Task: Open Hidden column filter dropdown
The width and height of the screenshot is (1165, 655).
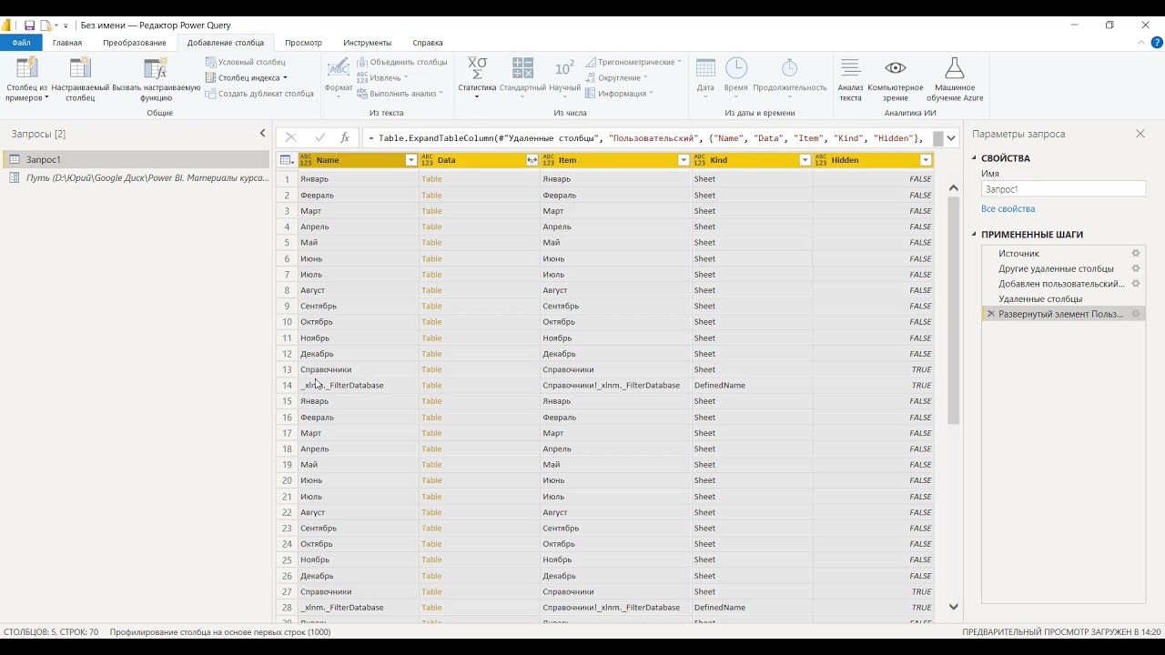Action: (x=926, y=160)
